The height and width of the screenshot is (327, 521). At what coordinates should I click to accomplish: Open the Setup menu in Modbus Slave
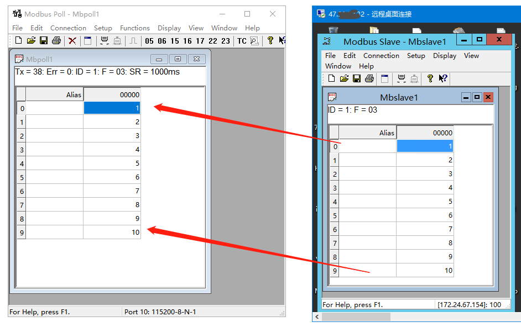[x=416, y=55]
